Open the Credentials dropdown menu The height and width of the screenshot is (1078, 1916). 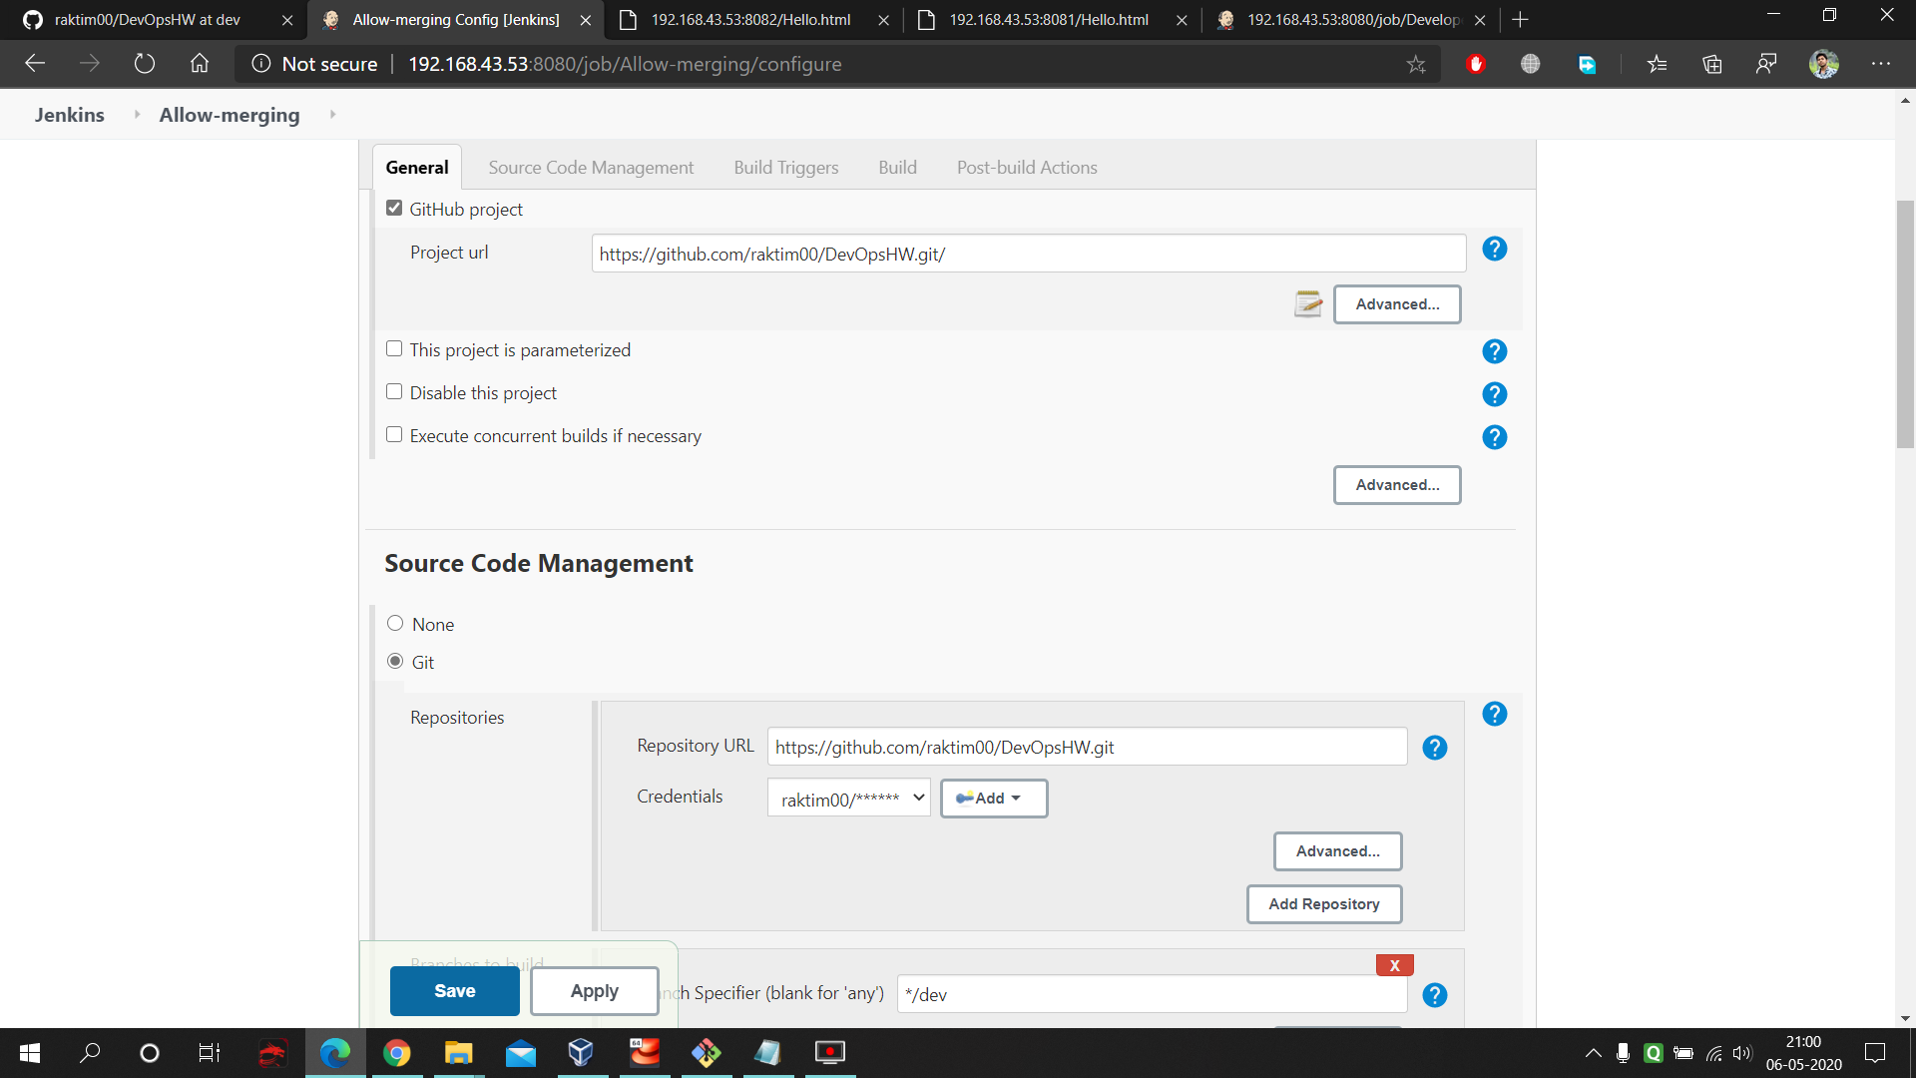click(x=849, y=797)
